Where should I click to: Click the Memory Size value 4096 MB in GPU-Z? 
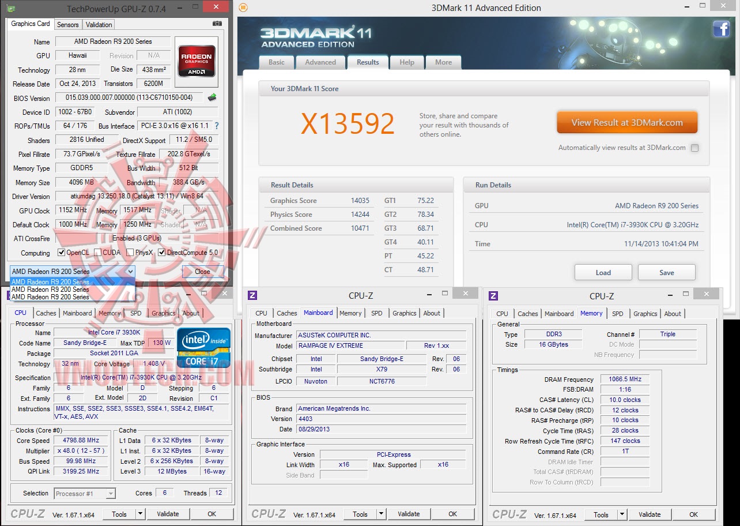82,182
